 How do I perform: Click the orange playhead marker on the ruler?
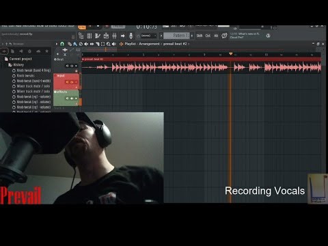point(230,54)
